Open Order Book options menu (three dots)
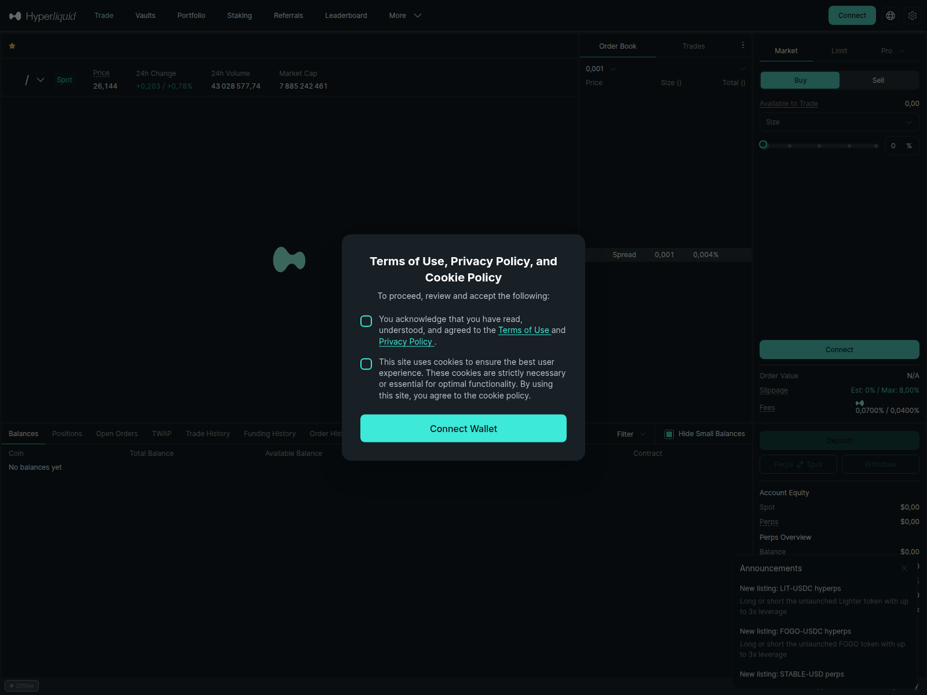The image size is (927, 695). (743, 45)
